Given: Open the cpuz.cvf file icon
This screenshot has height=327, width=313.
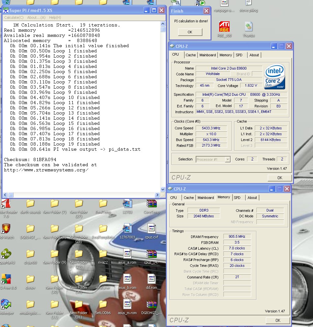Looking at the screenshot, I should (152, 229).
